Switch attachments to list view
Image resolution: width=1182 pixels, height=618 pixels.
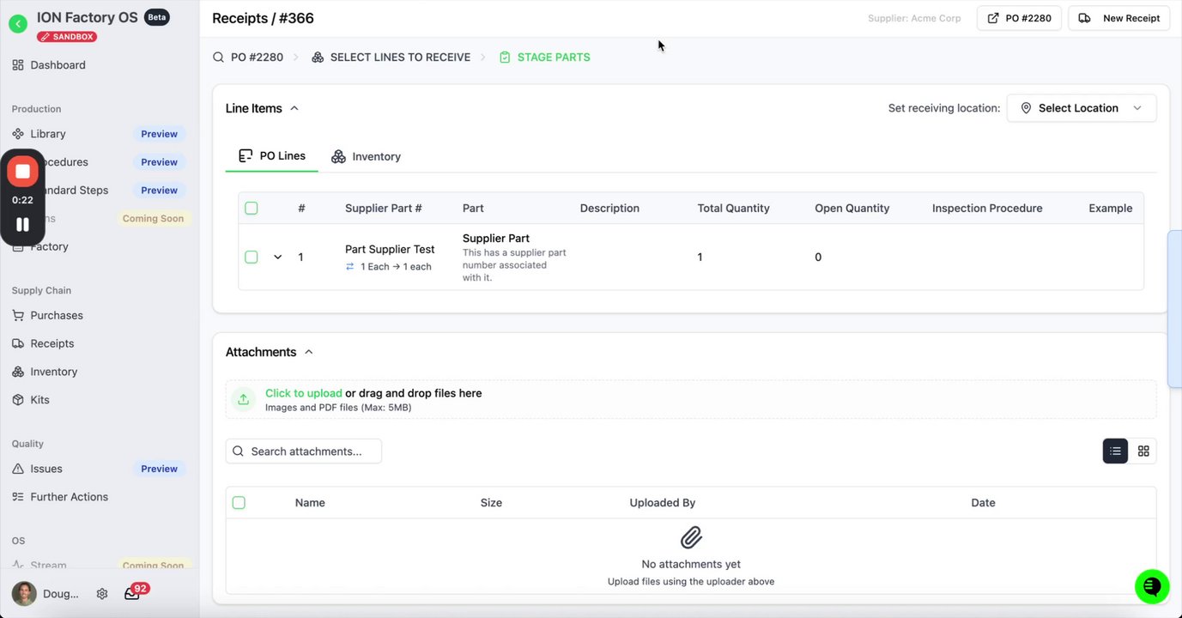coord(1115,451)
